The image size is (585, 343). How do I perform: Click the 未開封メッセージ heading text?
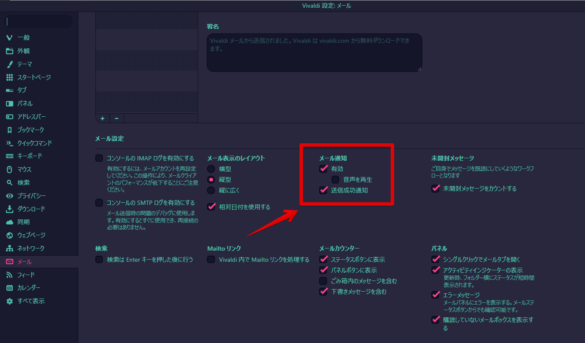tap(453, 158)
